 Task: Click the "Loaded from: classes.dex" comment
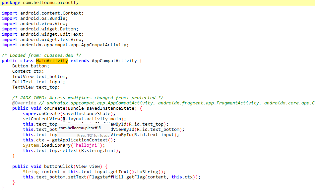(41, 56)
